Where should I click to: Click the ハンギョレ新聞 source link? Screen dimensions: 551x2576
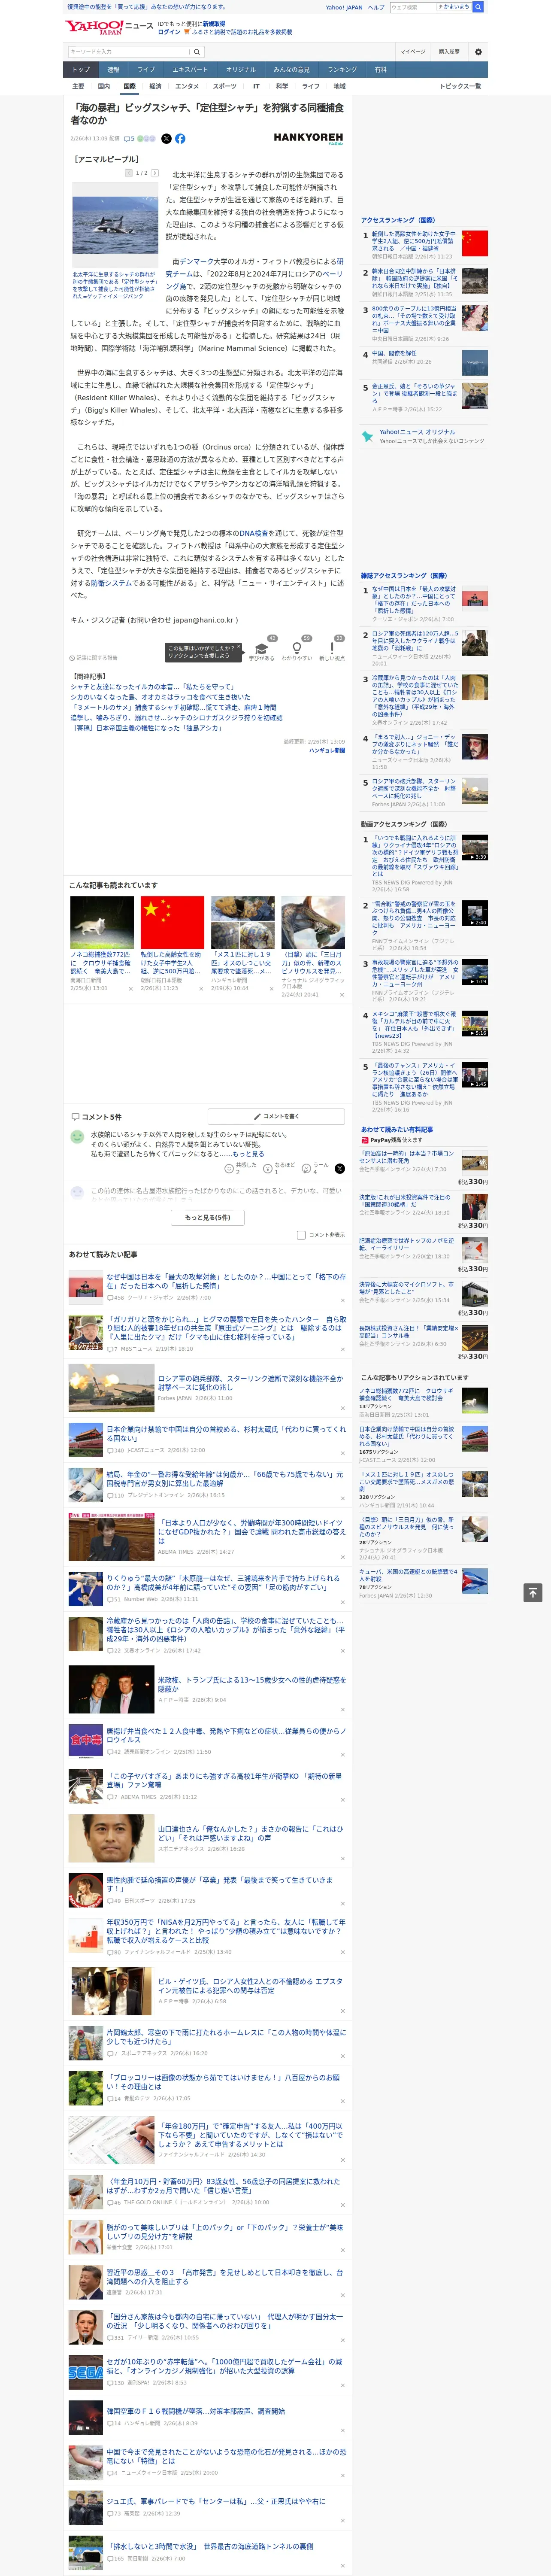(326, 750)
